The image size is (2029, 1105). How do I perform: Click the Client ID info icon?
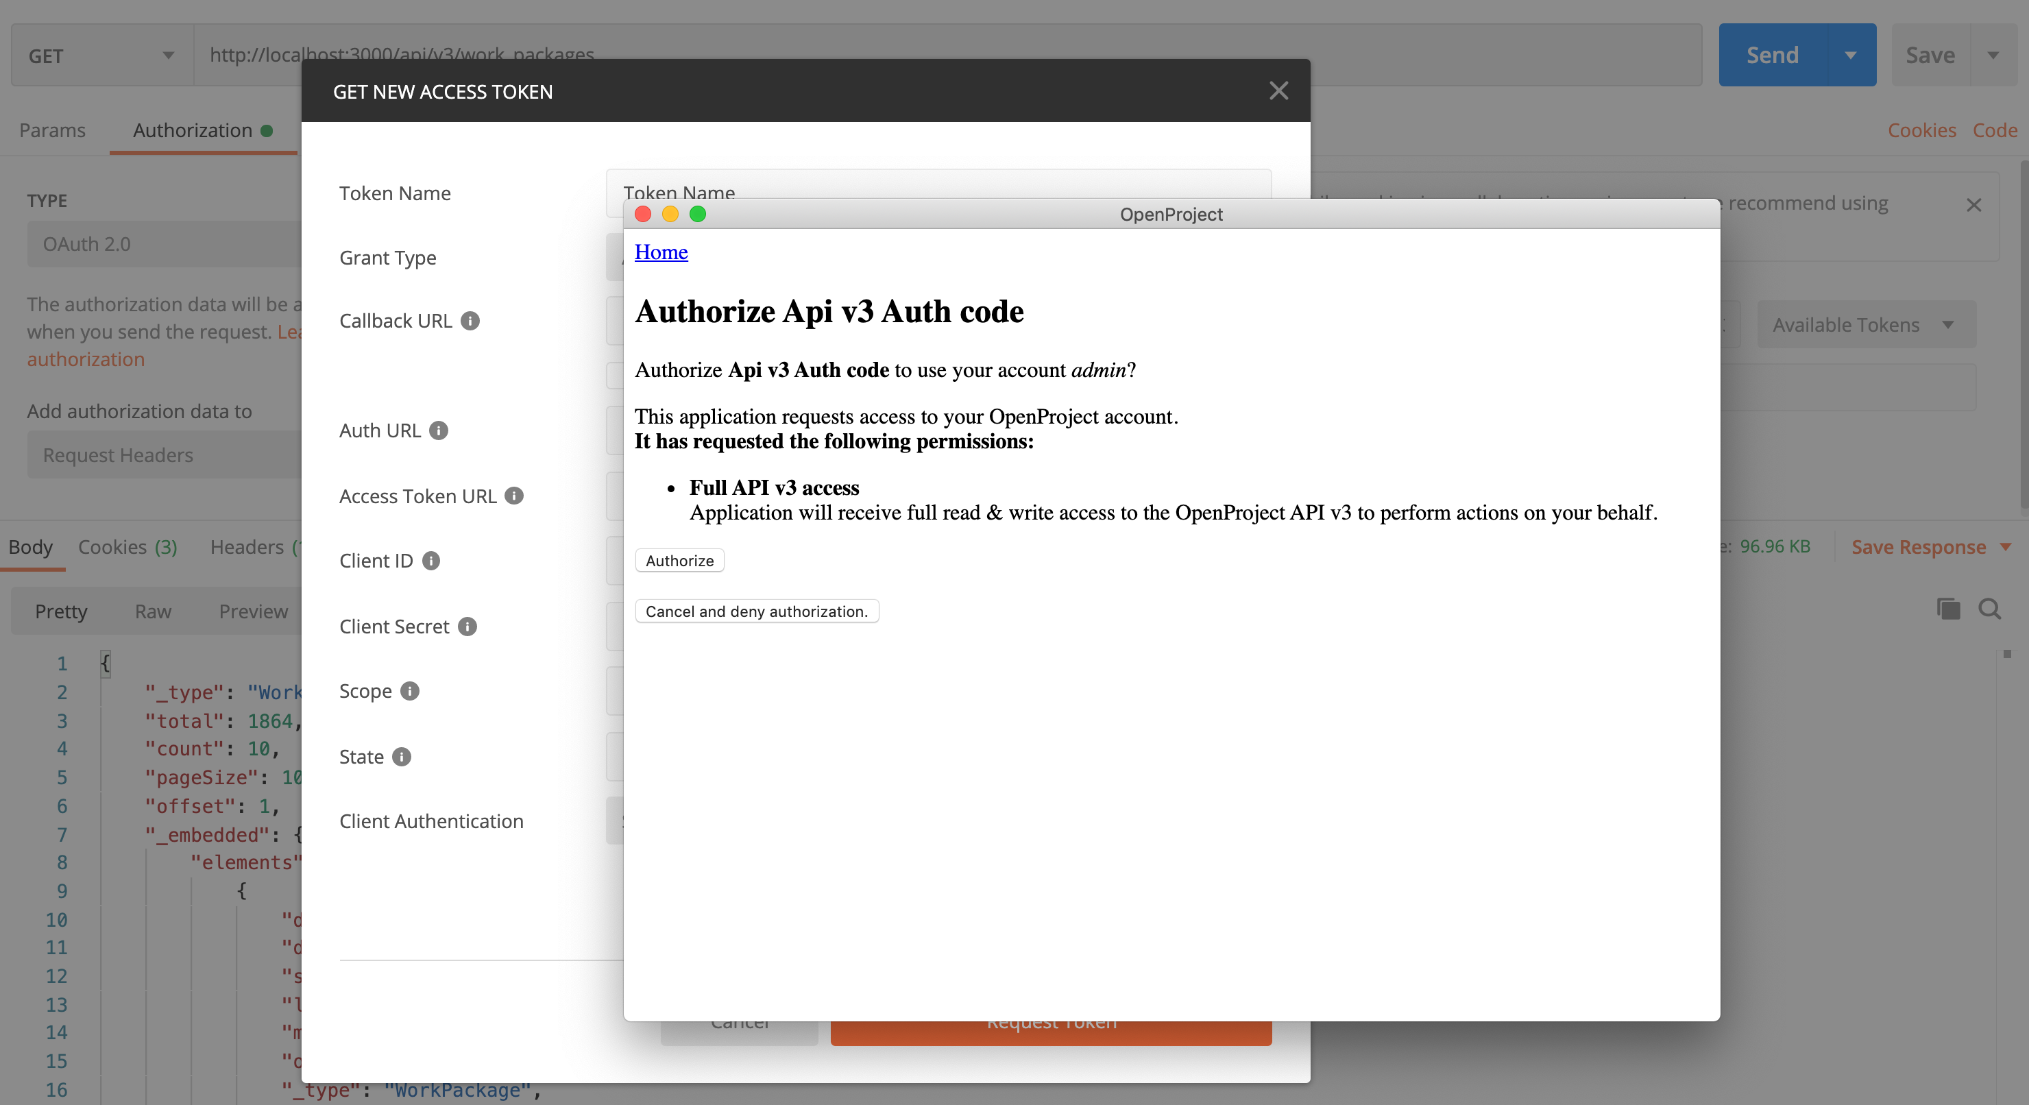(x=434, y=559)
